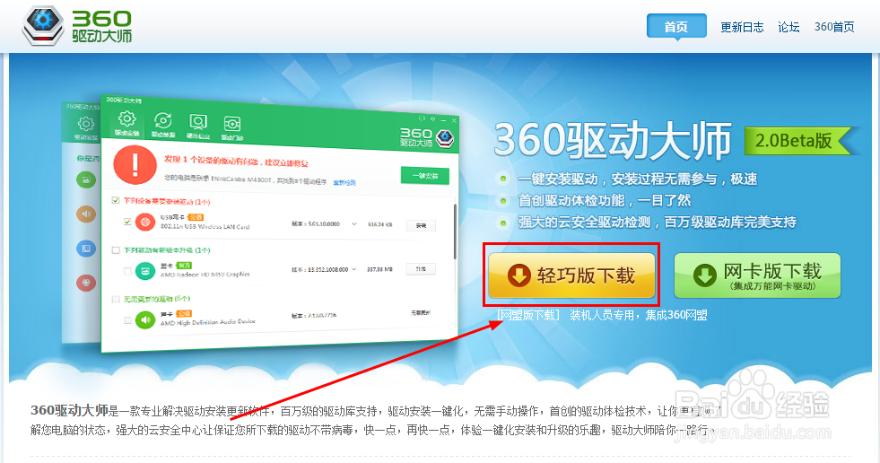This screenshot has width=880, height=463.
Task: Expand the USB网卡 version dropdown arrow
Action: pyautogui.click(x=354, y=224)
